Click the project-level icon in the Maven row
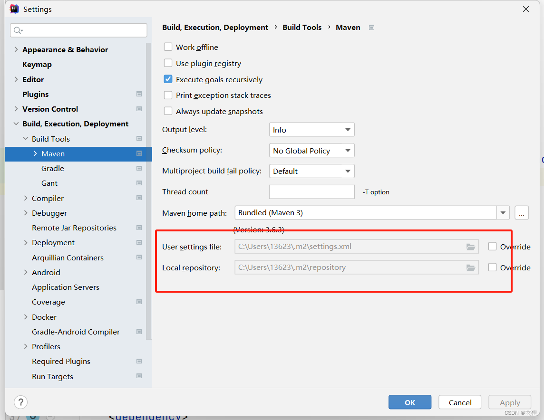The image size is (544, 420). pyautogui.click(x=139, y=153)
